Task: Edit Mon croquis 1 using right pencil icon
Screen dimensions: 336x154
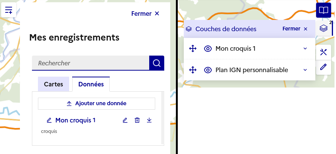Action: click(x=125, y=120)
